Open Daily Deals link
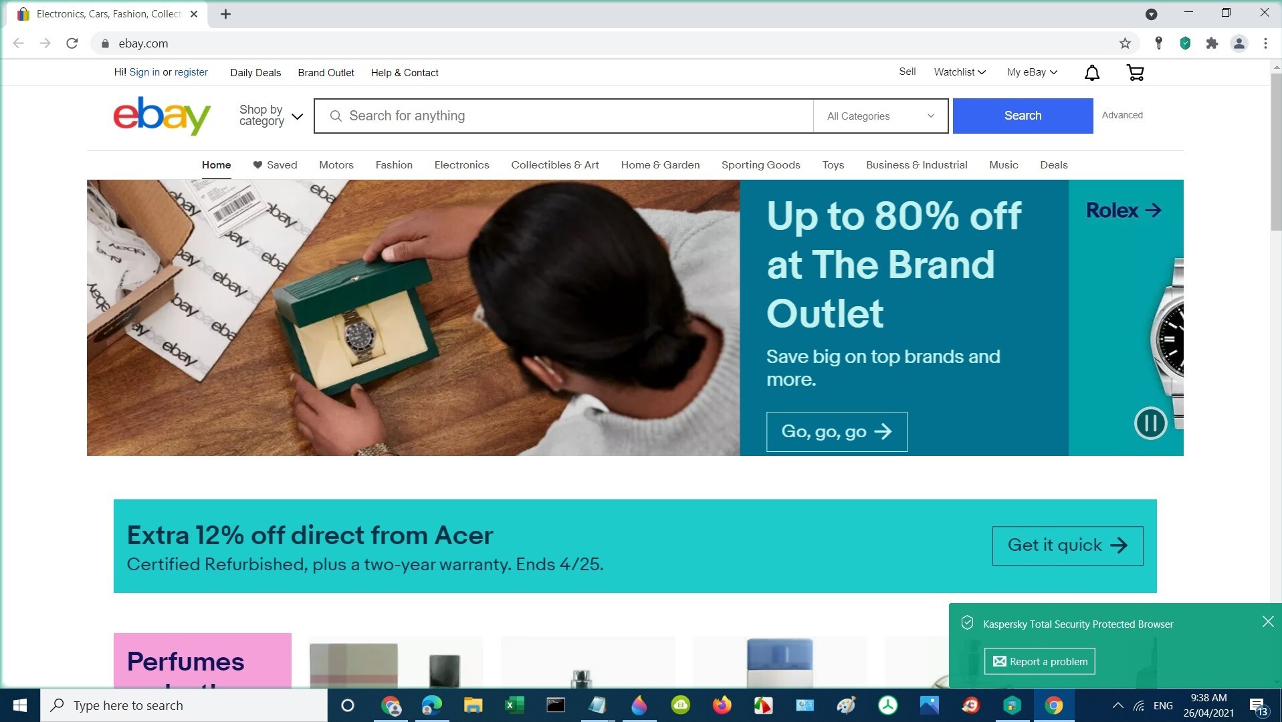Screen dimensions: 1282x722 coord(255,73)
